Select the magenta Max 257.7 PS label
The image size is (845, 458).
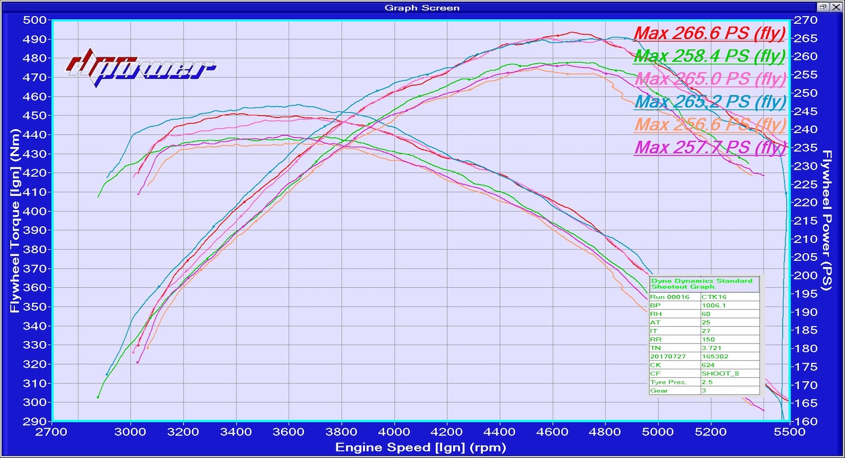tap(709, 147)
